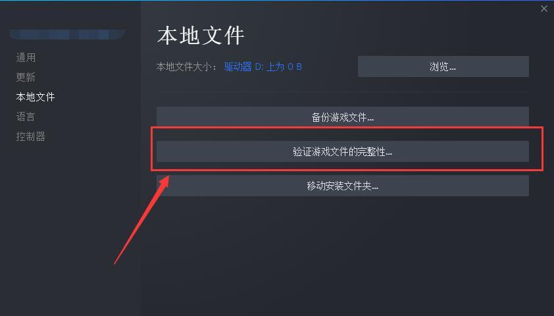Viewport: 554px width, 316px height.
Task: Click 备份游戏文件... button
Action: (x=343, y=117)
